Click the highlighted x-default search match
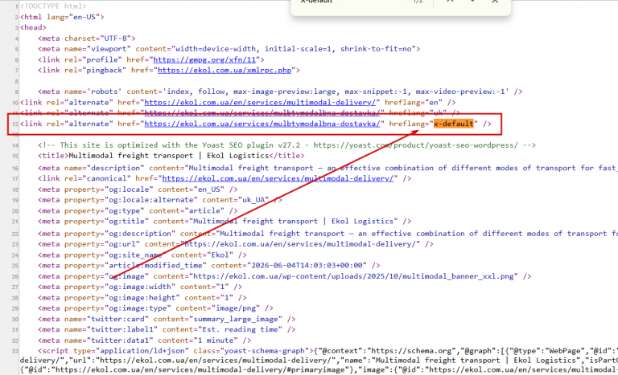 pyautogui.click(x=453, y=124)
